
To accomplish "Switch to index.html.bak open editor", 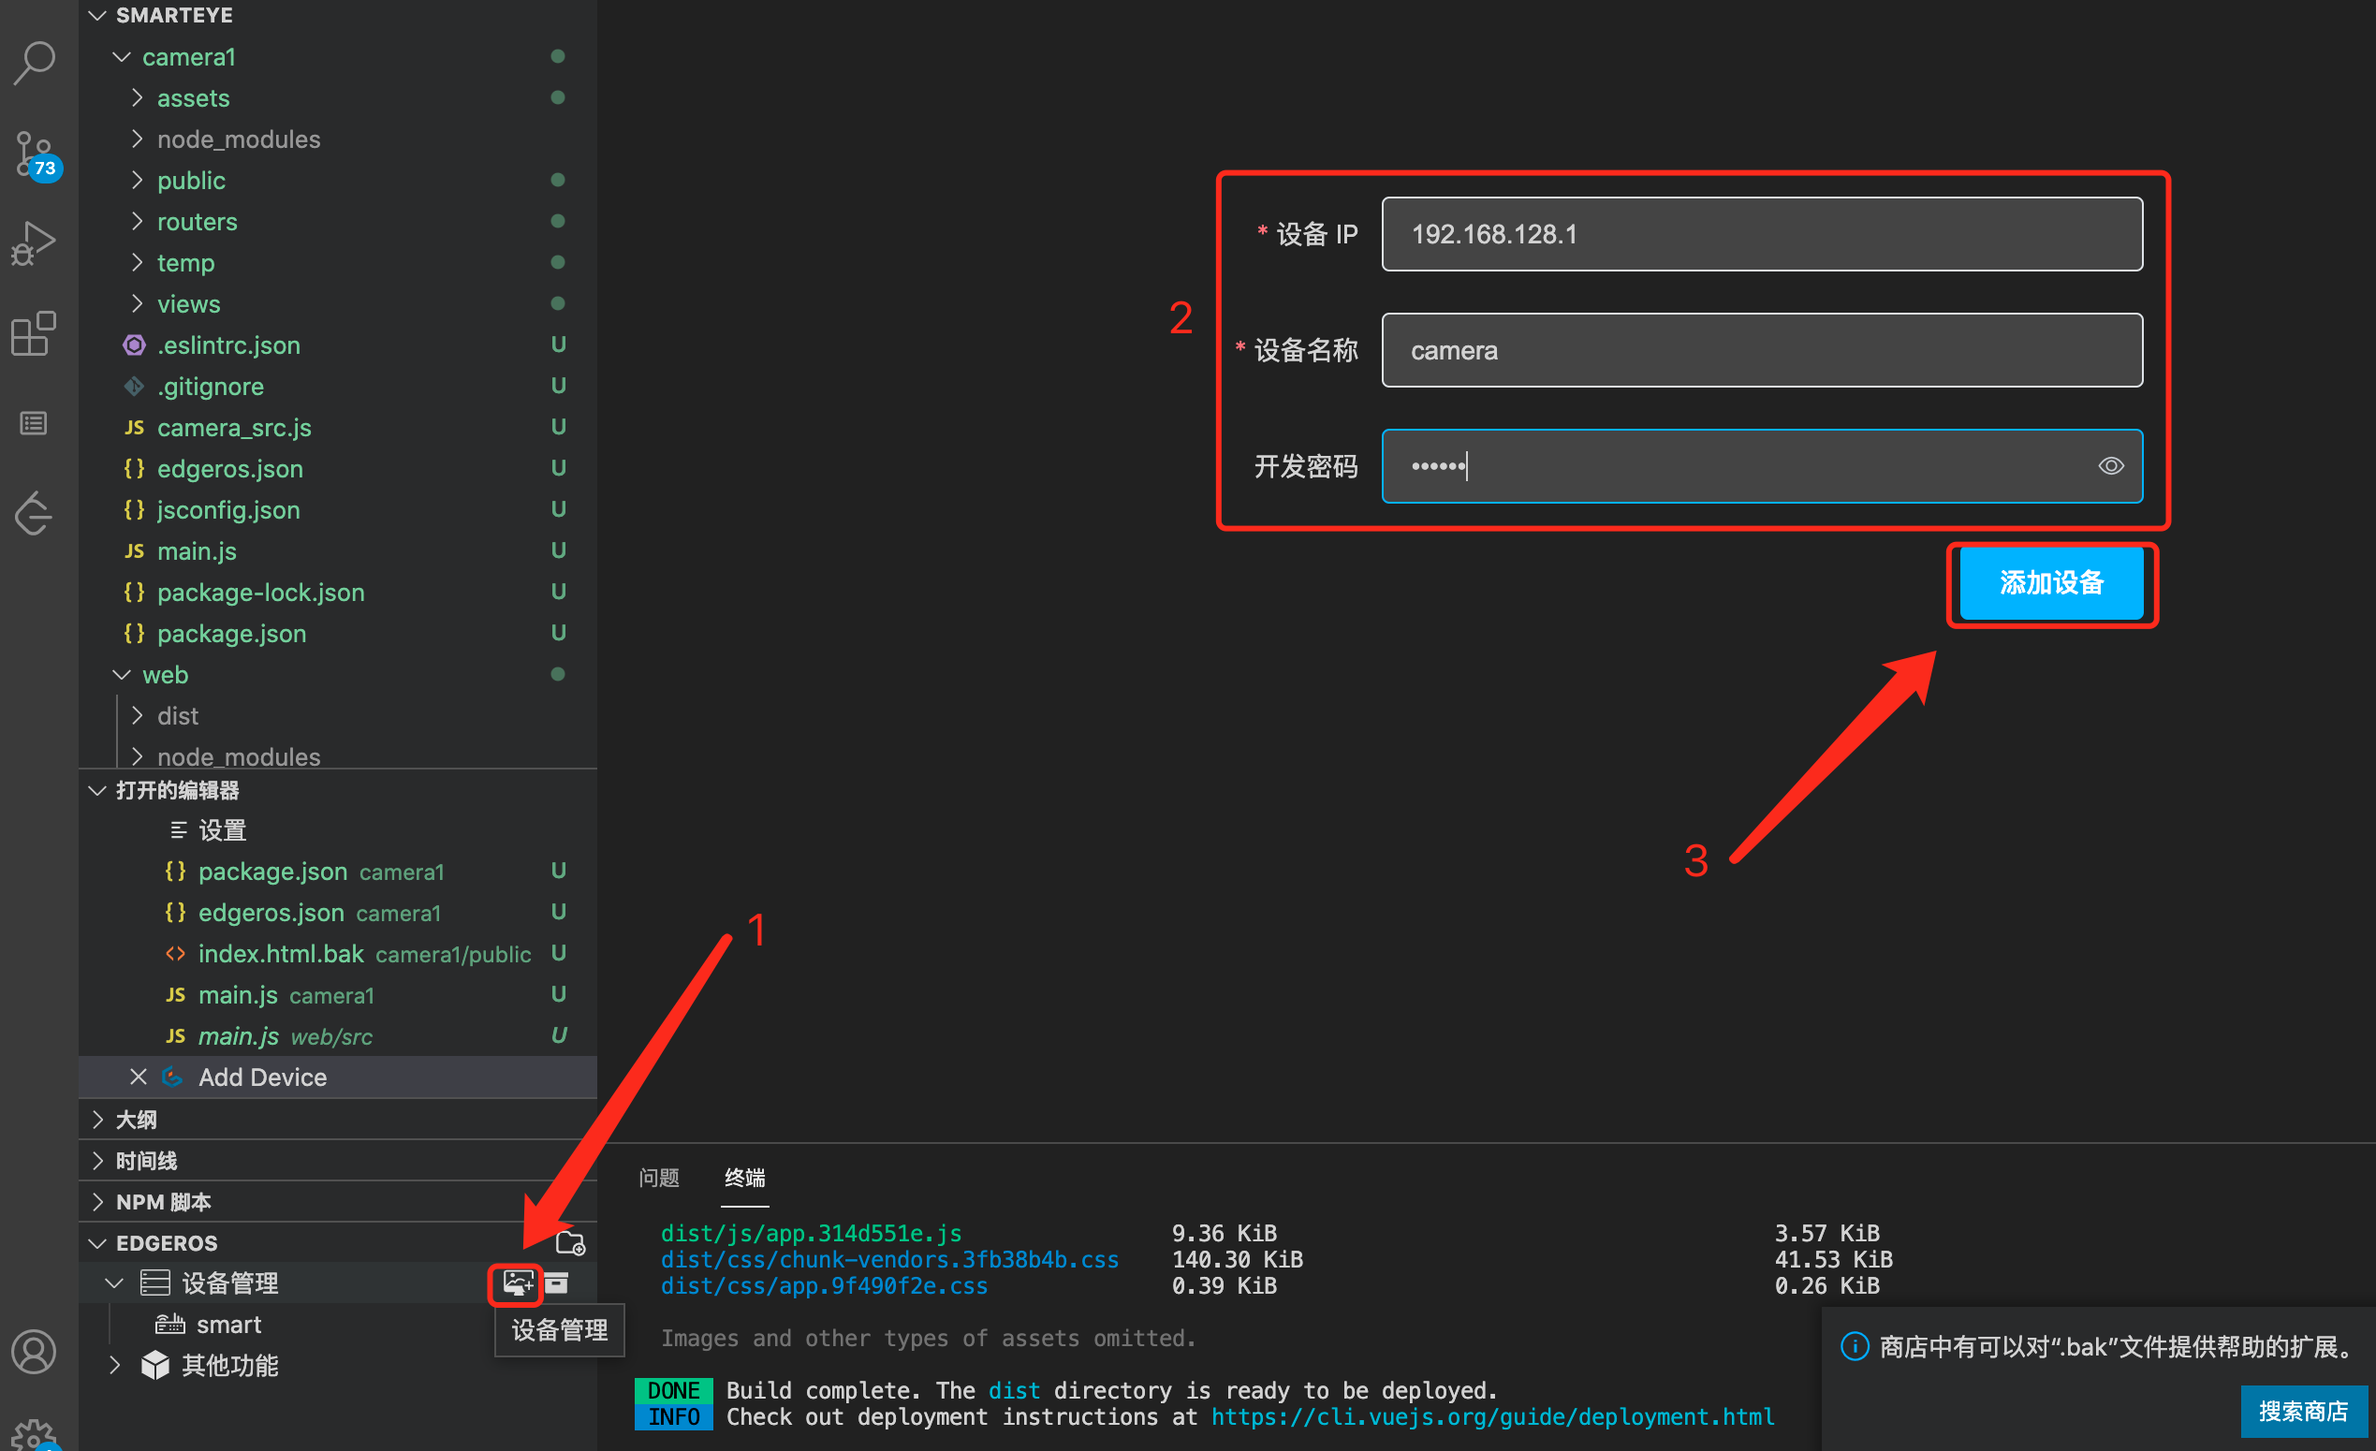I will pyautogui.click(x=338, y=954).
